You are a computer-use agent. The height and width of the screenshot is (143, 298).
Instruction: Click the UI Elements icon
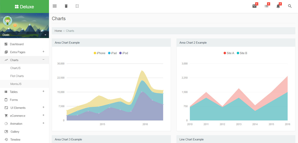[6, 108]
